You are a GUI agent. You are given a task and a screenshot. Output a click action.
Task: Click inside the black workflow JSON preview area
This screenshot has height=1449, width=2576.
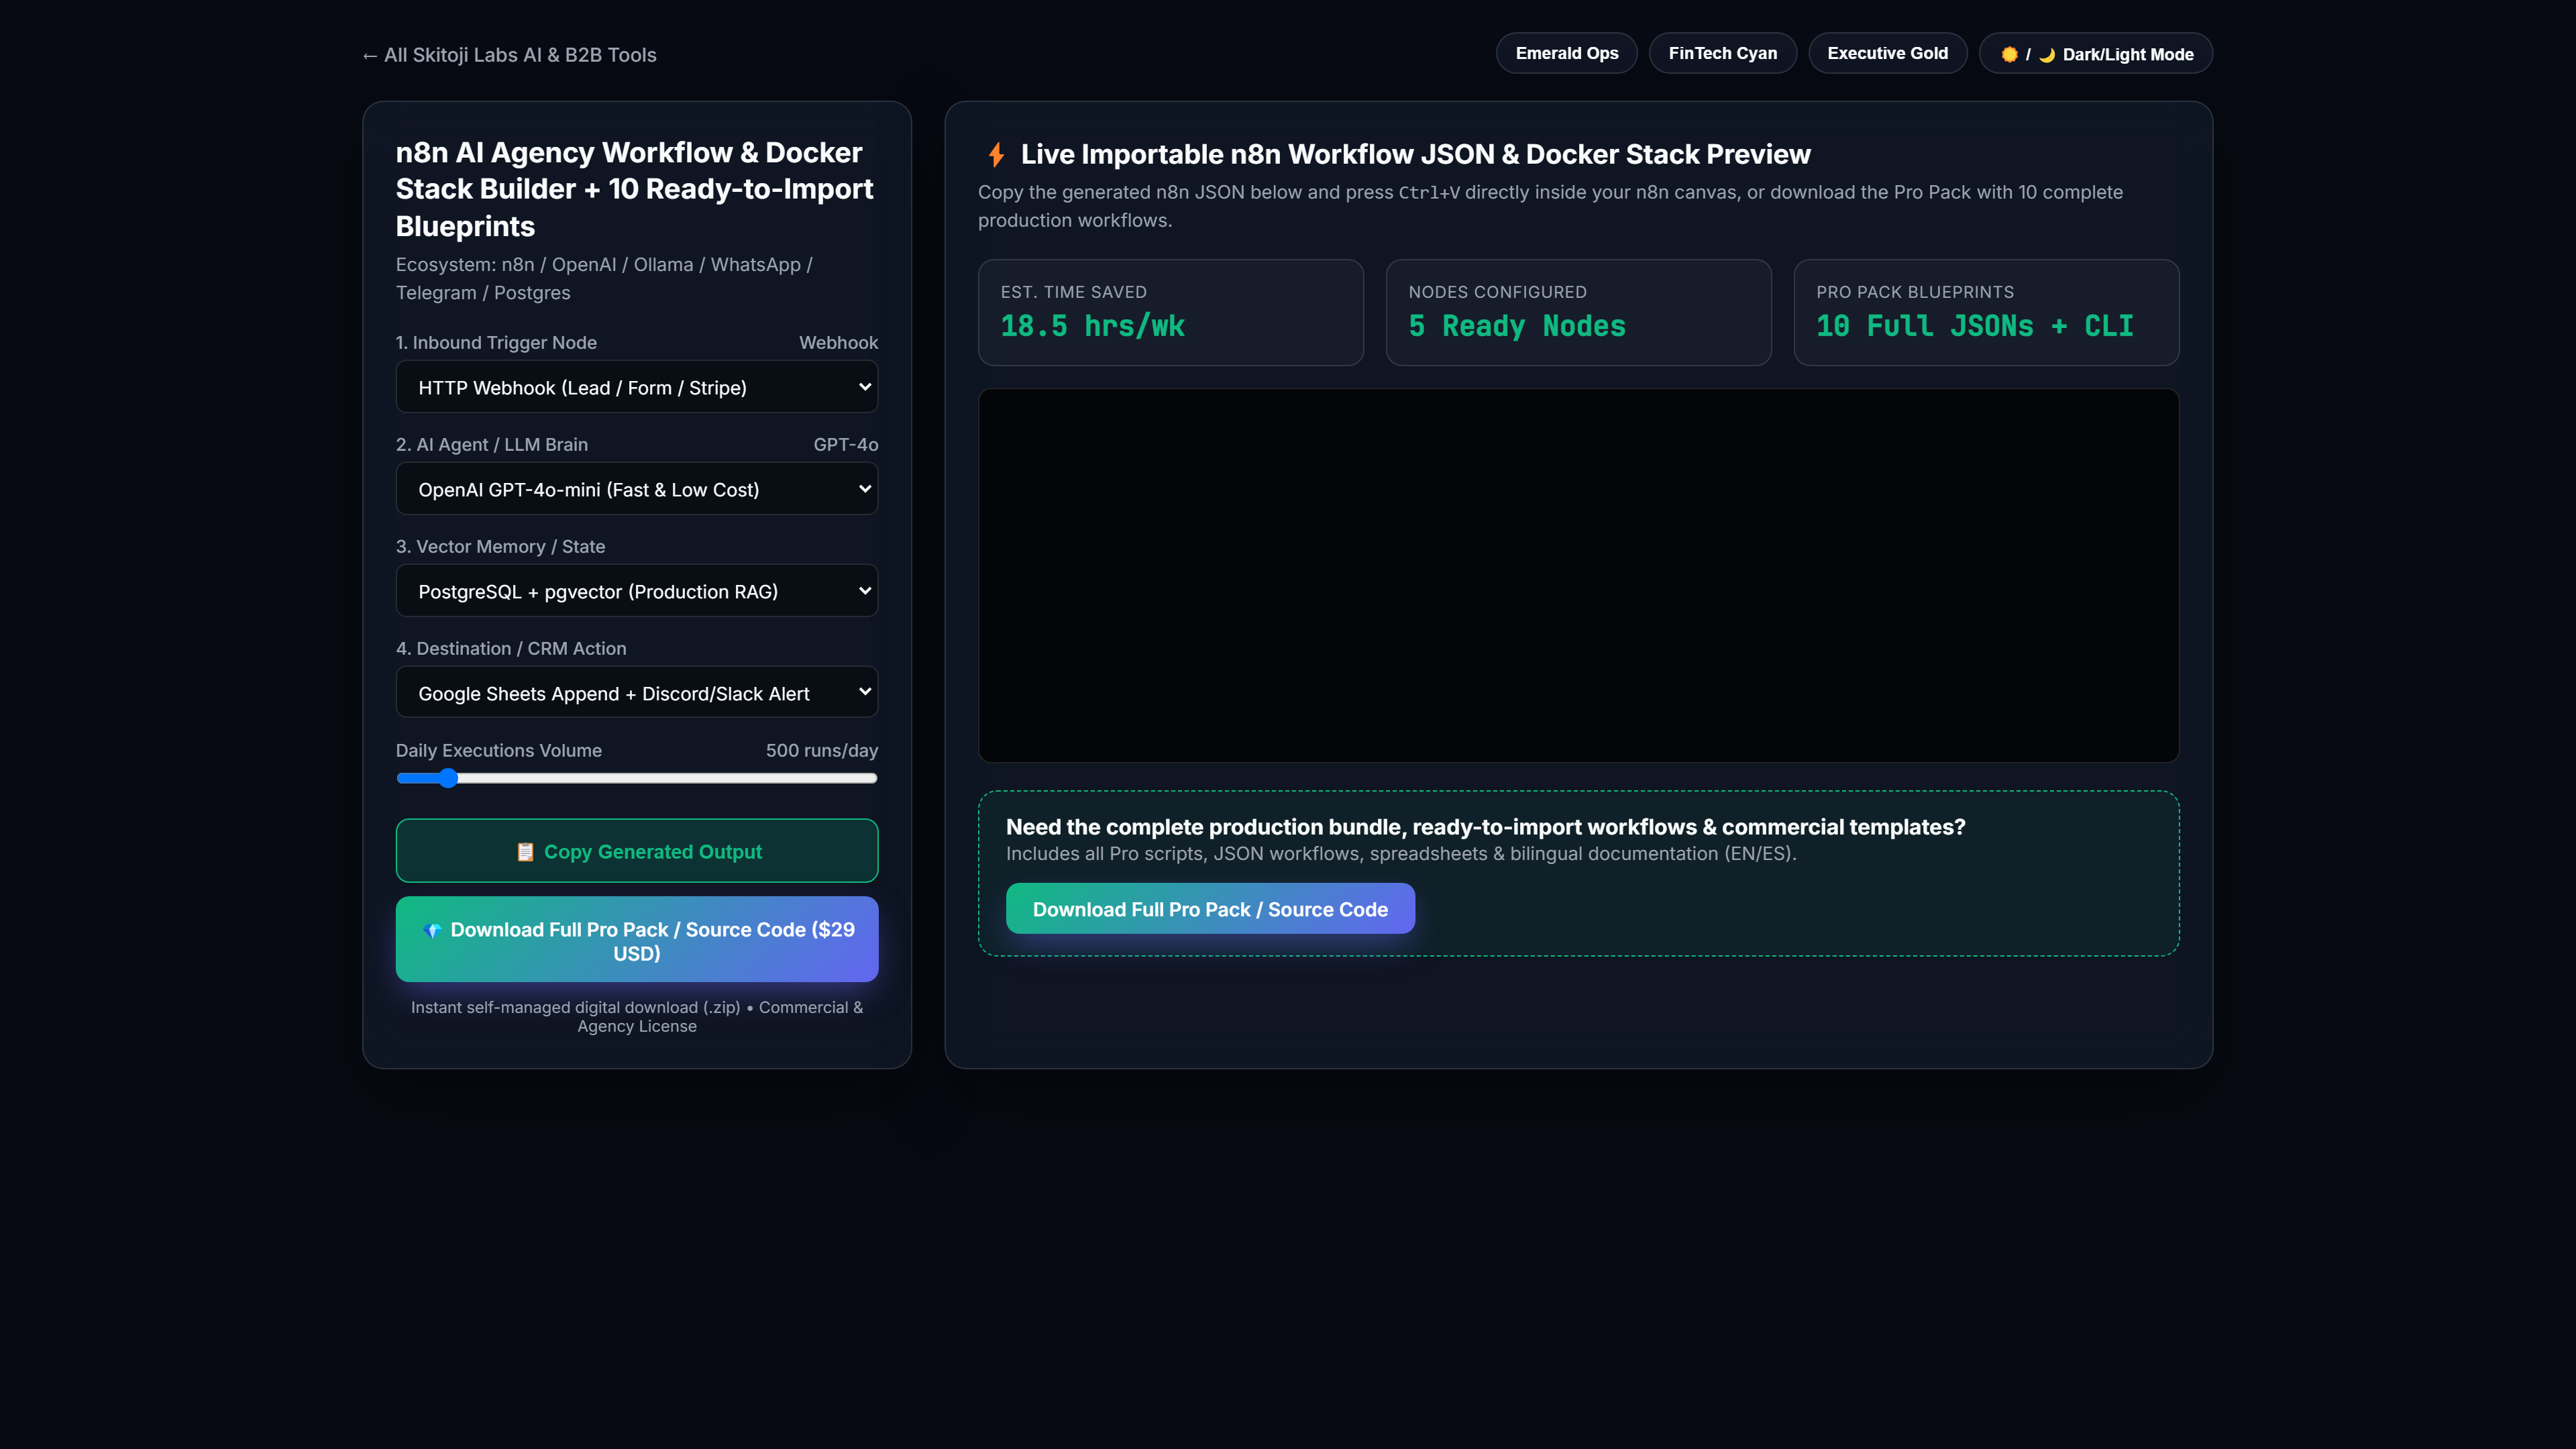[1578, 576]
